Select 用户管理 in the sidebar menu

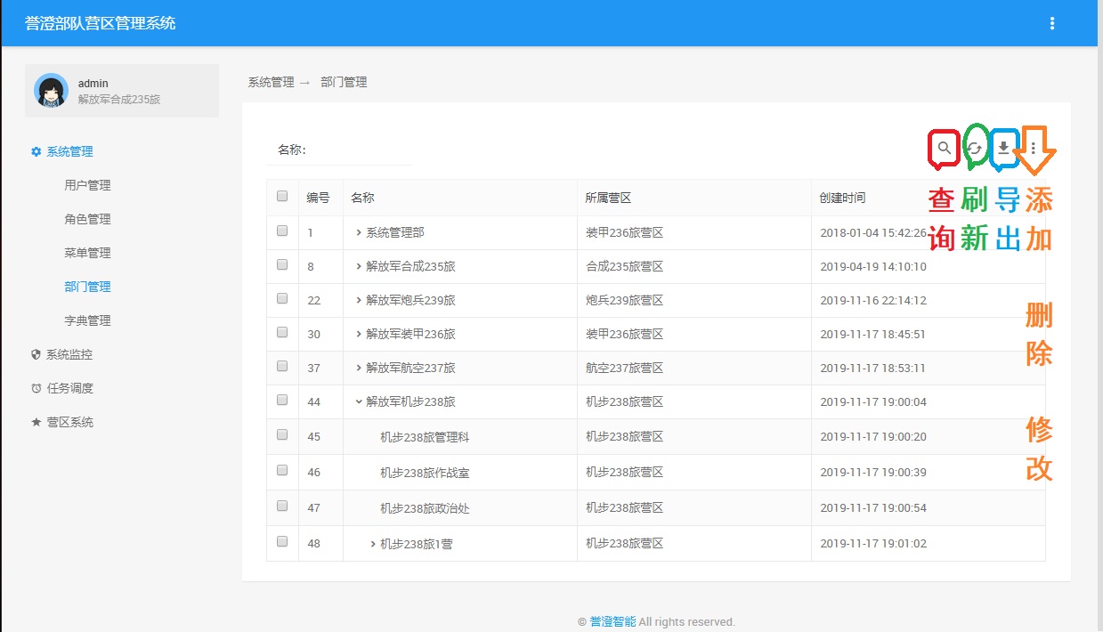(86, 185)
